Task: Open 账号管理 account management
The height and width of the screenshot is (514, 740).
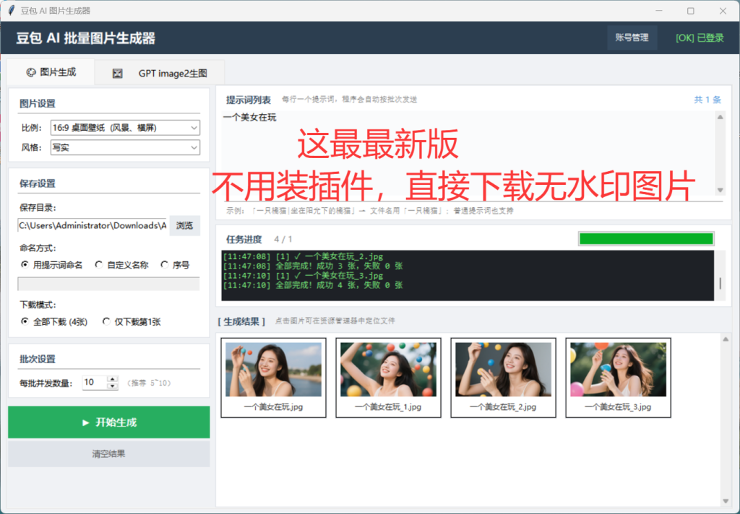Action: (632, 38)
